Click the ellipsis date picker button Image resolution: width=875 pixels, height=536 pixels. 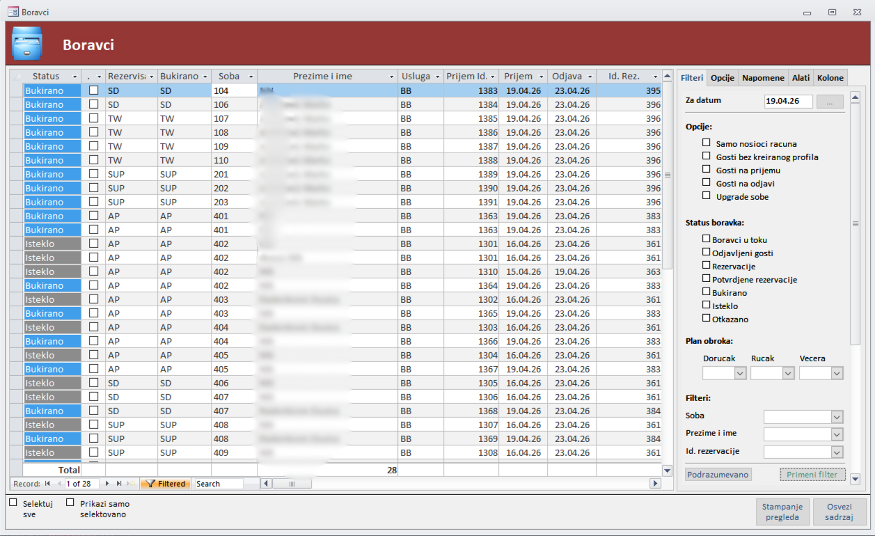click(829, 102)
